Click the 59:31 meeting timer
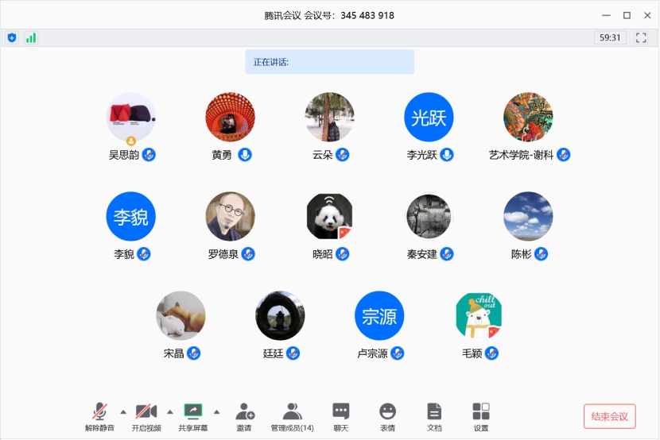Screen dimensions: 660x440 pos(610,38)
